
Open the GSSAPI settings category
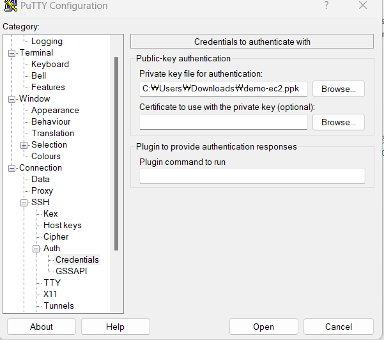tap(72, 272)
